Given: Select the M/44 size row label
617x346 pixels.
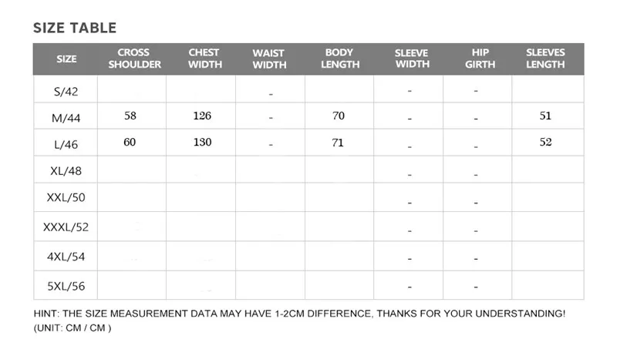Looking at the screenshot, I should click(66, 118).
